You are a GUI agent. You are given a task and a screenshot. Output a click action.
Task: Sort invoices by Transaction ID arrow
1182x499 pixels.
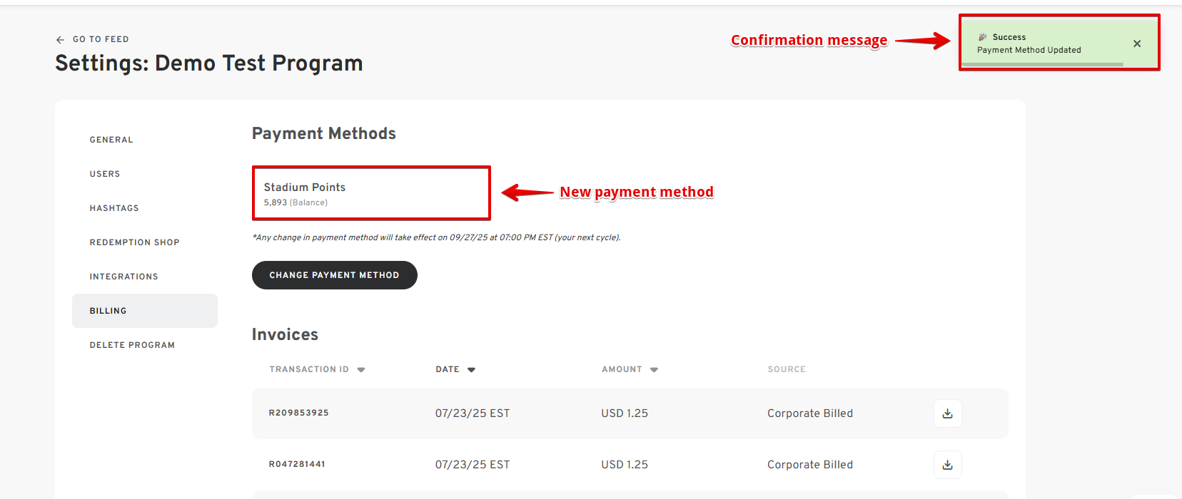361,370
